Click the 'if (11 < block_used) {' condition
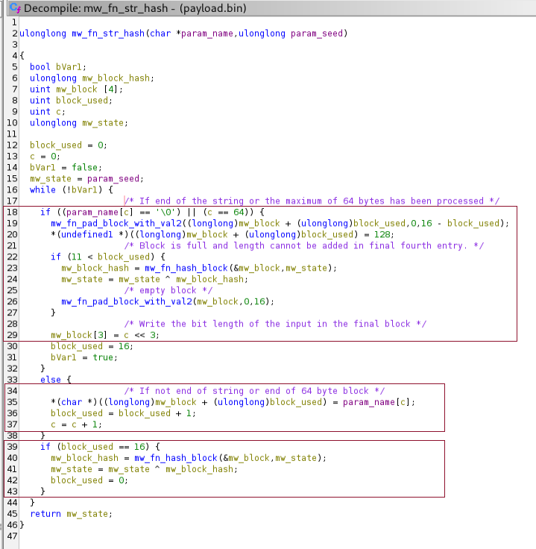Screen dimensions: 536x549 point(108,257)
